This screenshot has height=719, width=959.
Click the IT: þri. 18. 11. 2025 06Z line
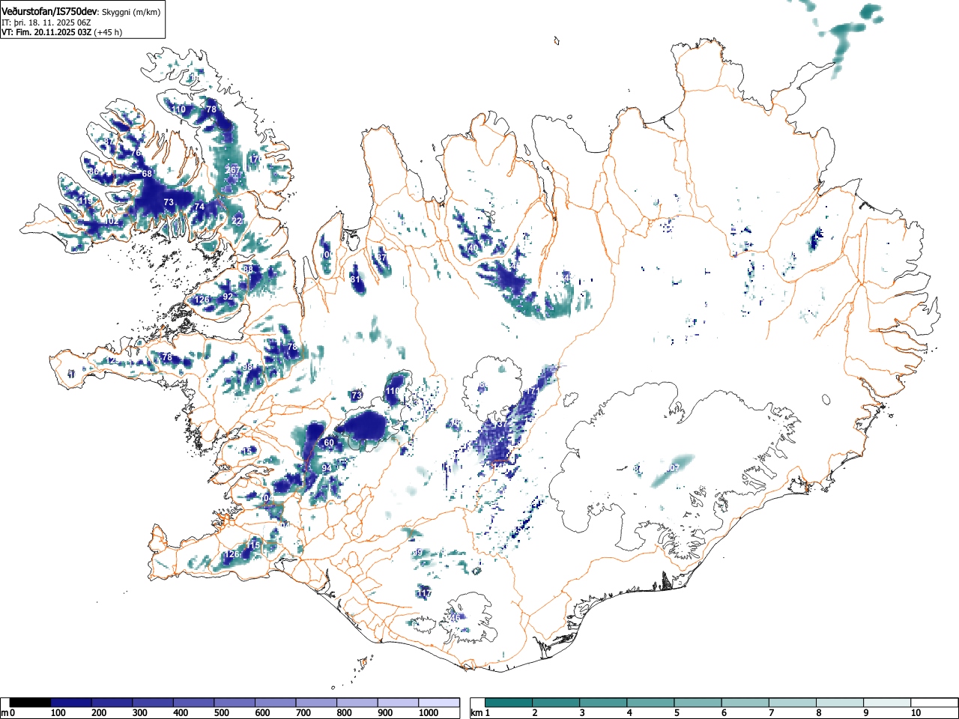click(46, 22)
